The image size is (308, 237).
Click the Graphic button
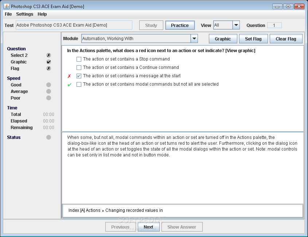pyautogui.click(x=223, y=39)
